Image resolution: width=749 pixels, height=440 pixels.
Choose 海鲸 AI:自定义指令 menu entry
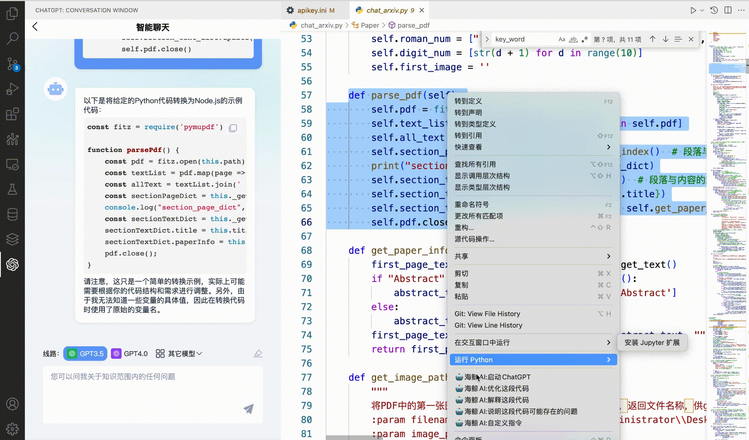coord(533,423)
